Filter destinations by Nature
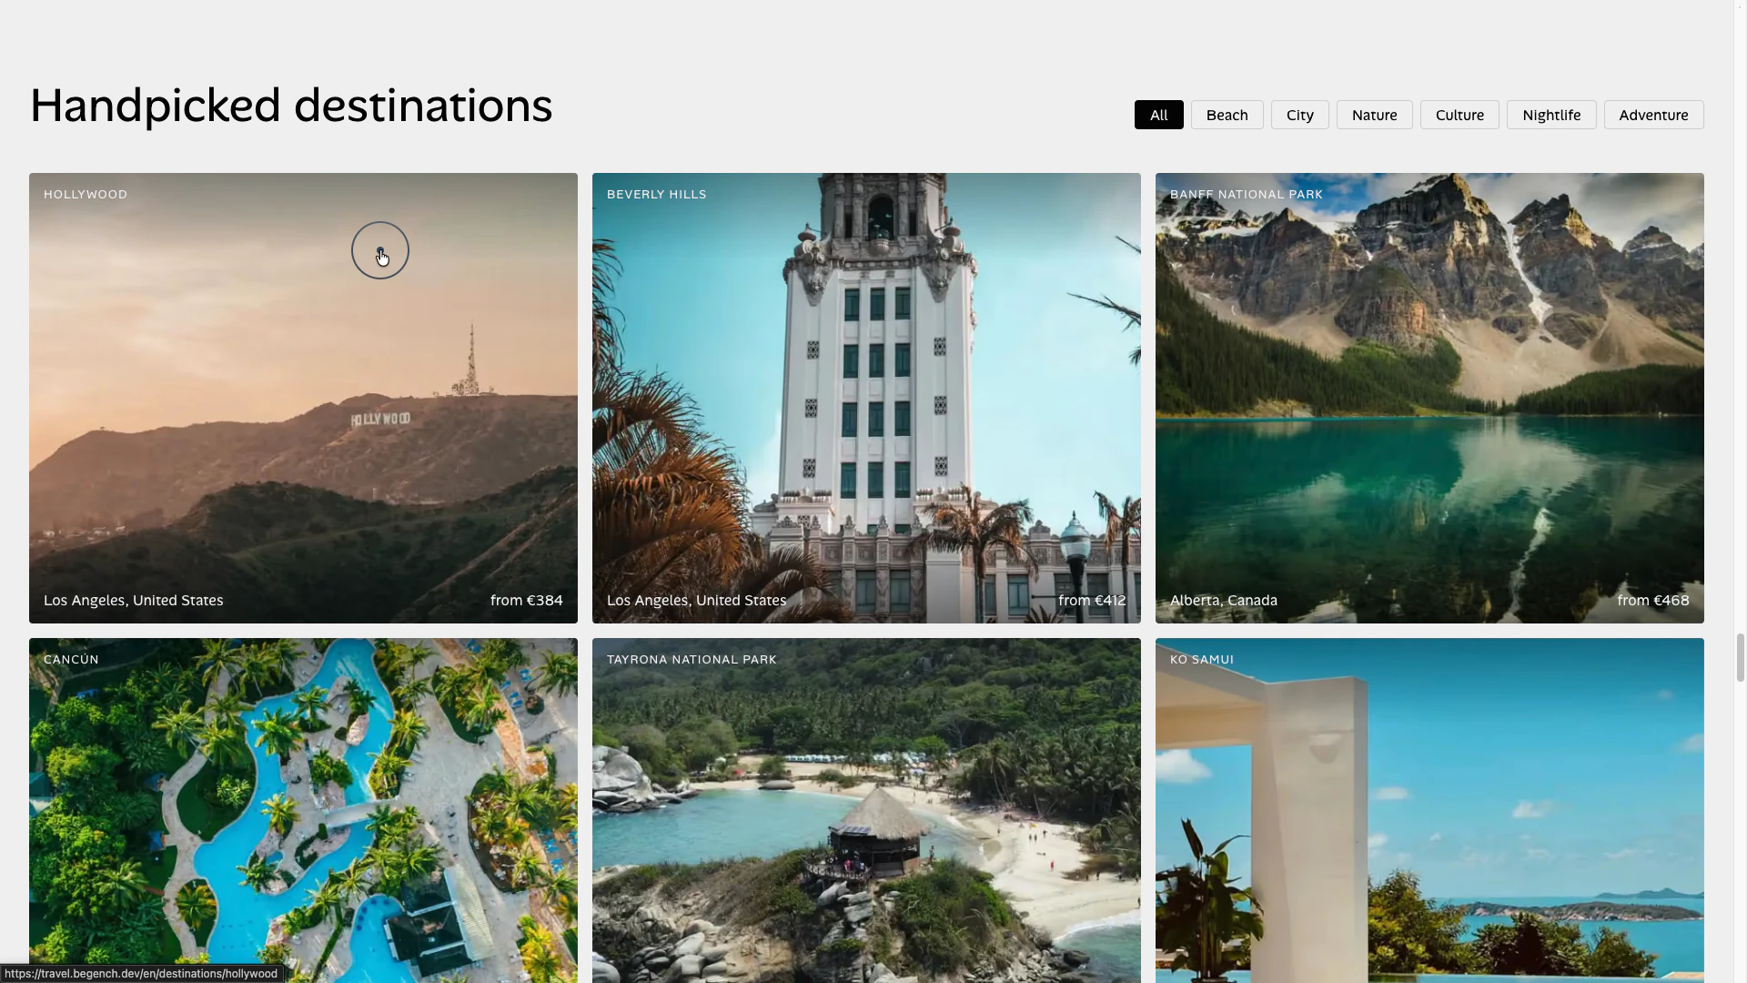This screenshot has width=1747, height=983. tap(1374, 115)
